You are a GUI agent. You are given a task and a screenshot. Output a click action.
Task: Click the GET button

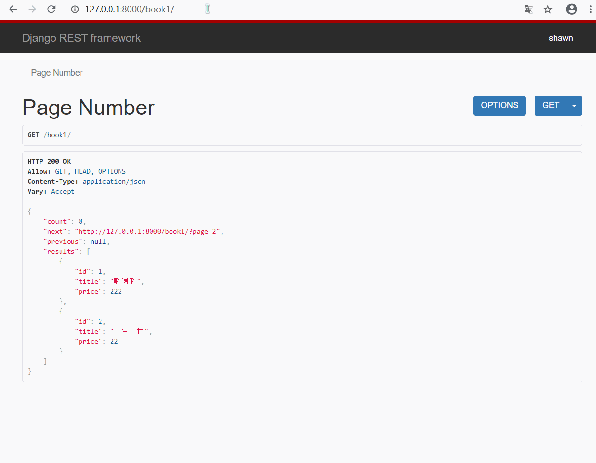click(x=550, y=106)
